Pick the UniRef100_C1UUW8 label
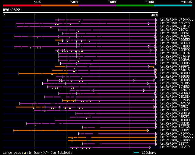The width and height of the screenshot is (195, 155). [175, 120]
